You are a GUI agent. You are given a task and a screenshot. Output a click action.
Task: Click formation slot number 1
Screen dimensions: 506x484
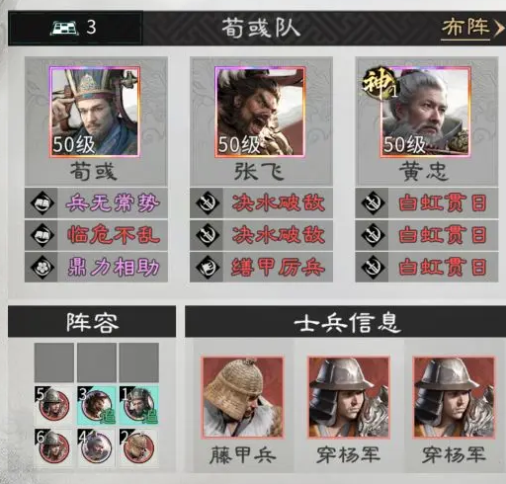pyautogui.click(x=138, y=405)
